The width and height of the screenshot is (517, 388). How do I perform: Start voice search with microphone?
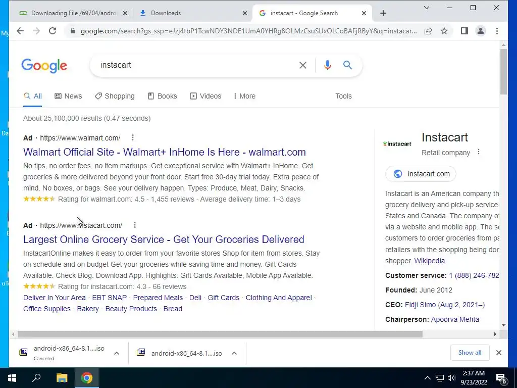[x=327, y=65]
